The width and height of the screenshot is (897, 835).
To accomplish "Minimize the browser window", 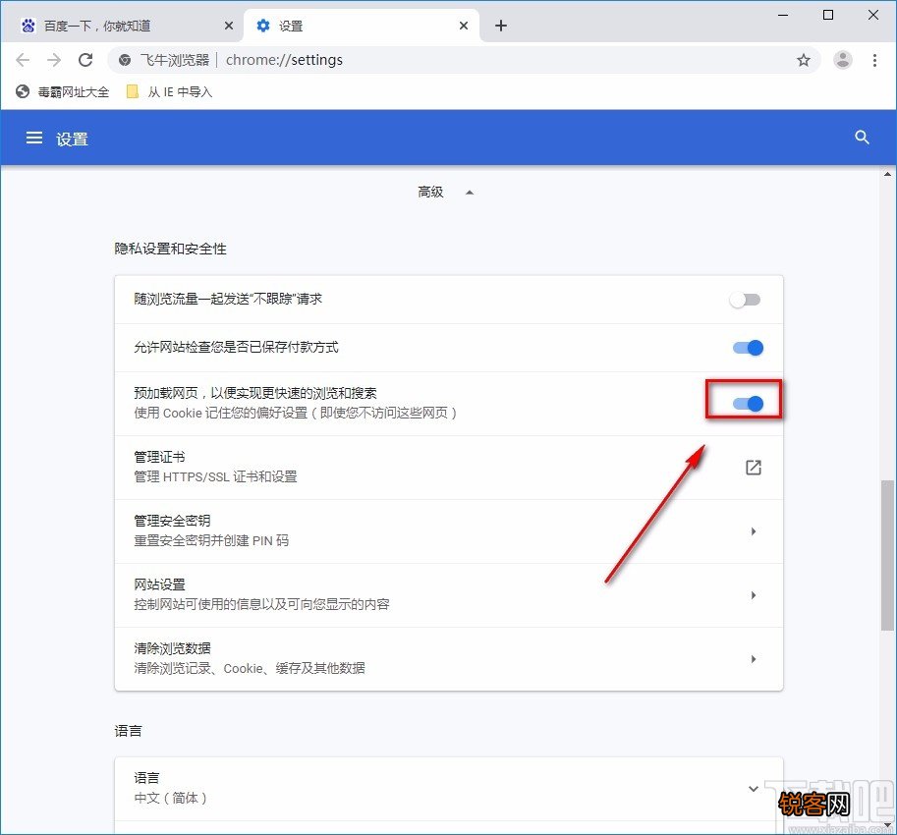I will point(783,15).
